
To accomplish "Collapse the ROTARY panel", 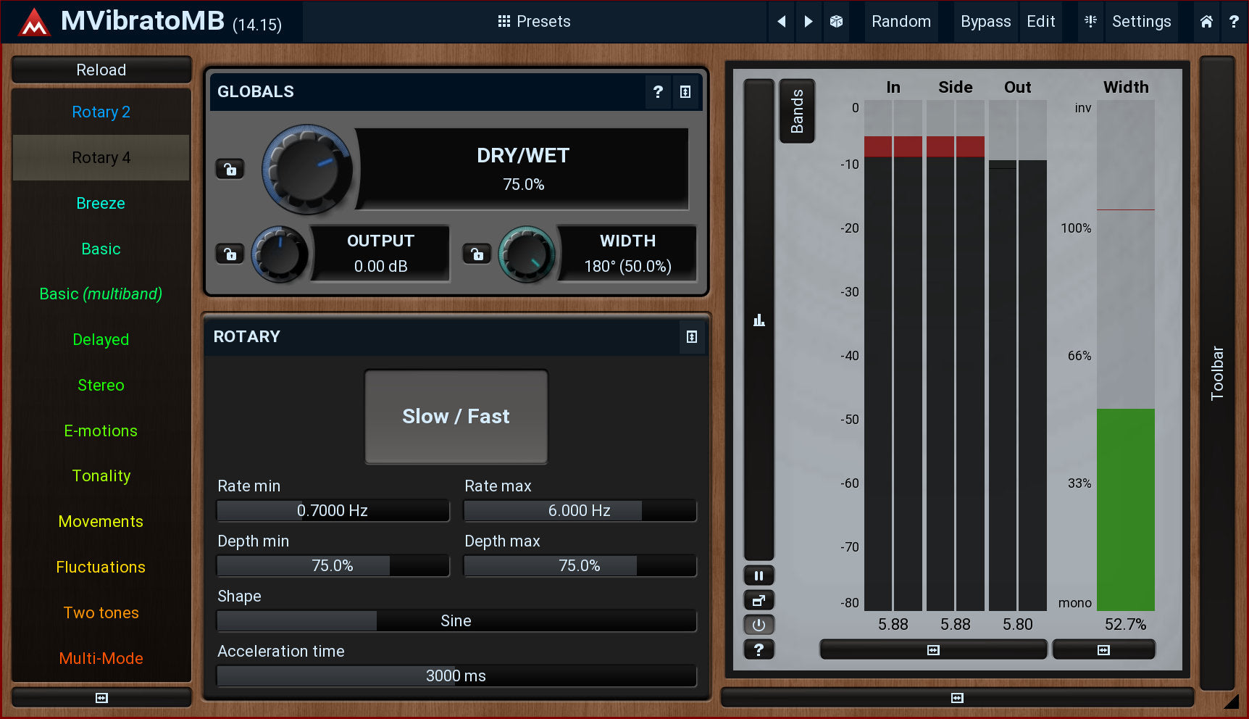I will 692,337.
